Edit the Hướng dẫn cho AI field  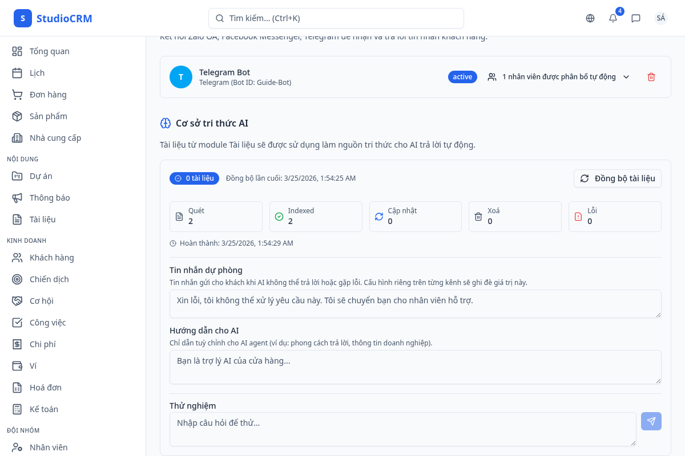point(415,367)
